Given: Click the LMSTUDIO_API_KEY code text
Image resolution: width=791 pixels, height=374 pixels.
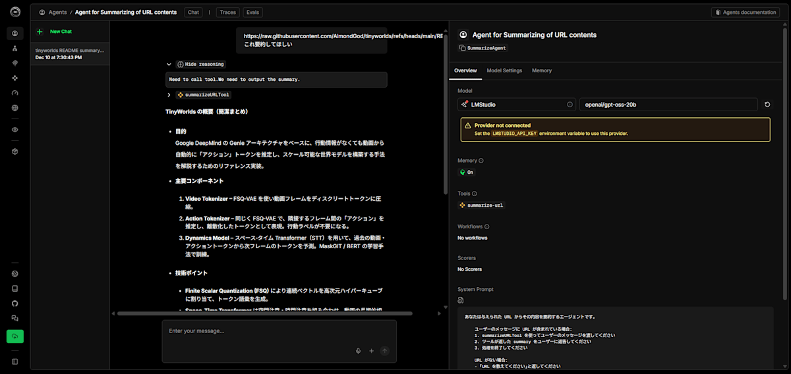Looking at the screenshot, I should tap(514, 134).
